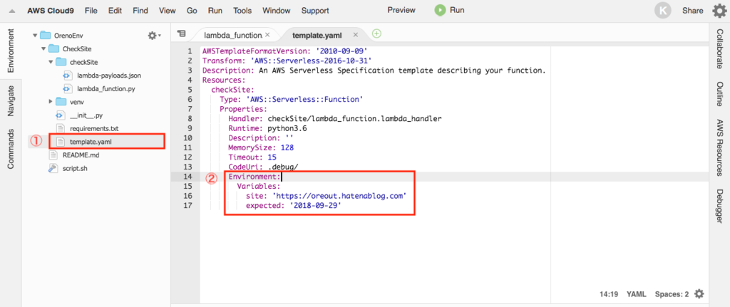Open the Commands side panel tab
Image resolution: width=730 pixels, height=307 pixels.
11,148
